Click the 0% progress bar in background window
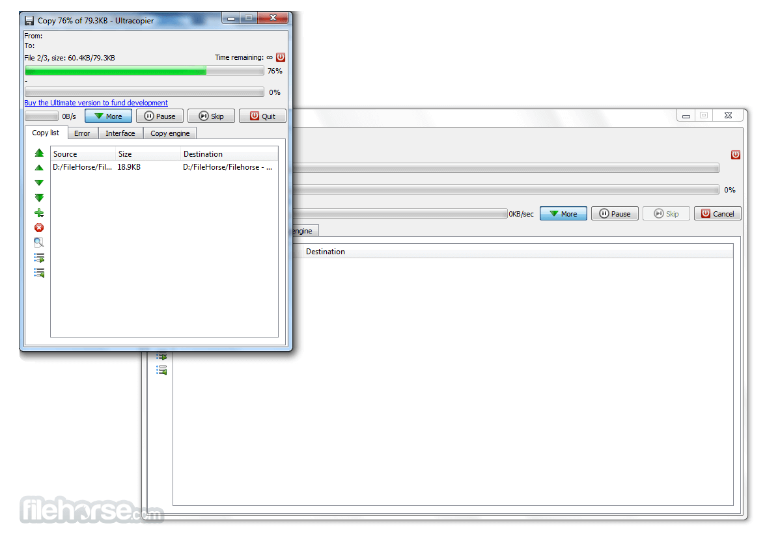 click(506, 189)
